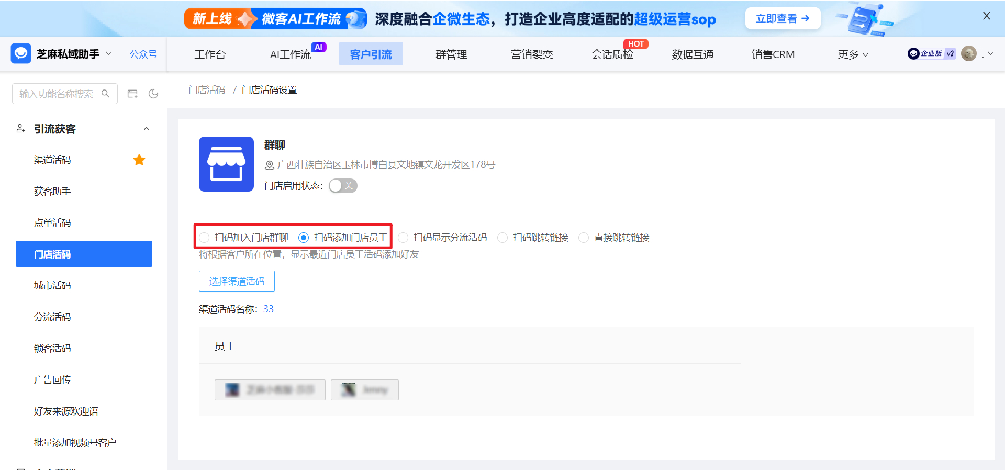Open the 公众号 link
The image size is (1005, 470).
(x=143, y=54)
